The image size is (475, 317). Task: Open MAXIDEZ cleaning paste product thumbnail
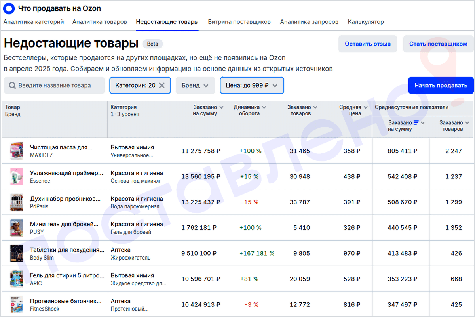tap(17, 151)
